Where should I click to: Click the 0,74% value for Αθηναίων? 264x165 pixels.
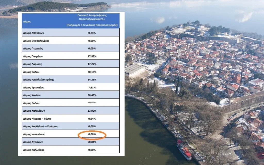click(92, 32)
